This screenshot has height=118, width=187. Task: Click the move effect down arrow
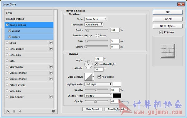[20, 111]
